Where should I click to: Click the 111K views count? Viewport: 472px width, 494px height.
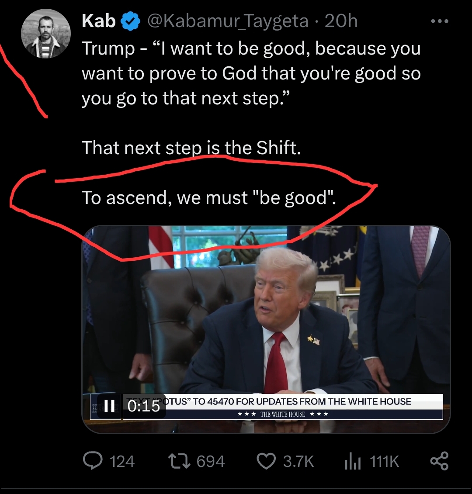tap(384, 462)
